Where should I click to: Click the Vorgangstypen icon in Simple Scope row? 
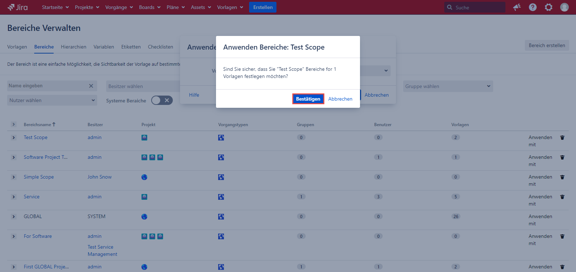(x=221, y=177)
